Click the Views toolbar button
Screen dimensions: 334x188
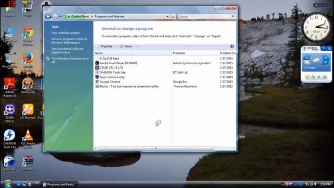click(x=126, y=46)
